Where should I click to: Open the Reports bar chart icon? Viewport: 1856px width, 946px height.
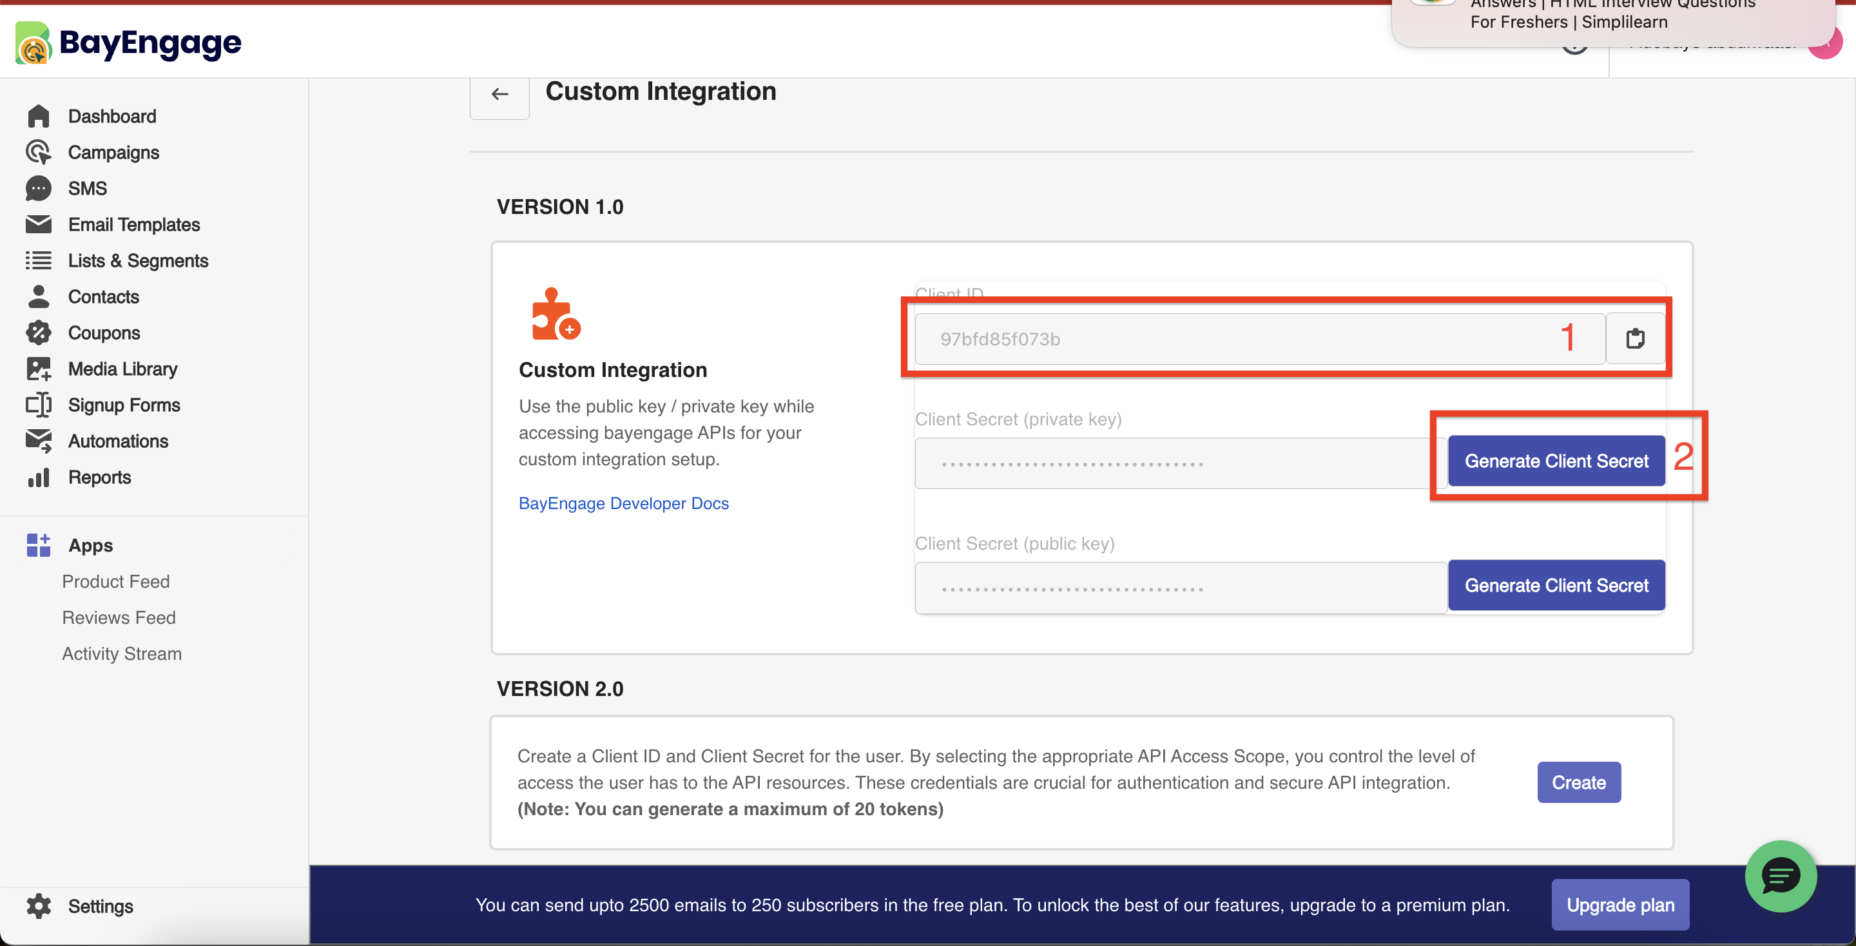pyautogui.click(x=38, y=477)
